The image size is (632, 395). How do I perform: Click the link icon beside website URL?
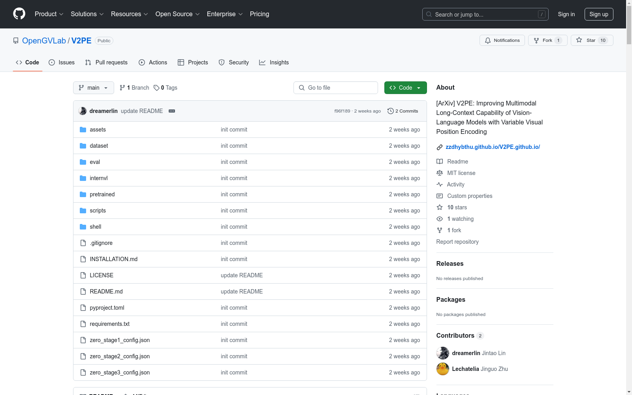tap(440, 147)
